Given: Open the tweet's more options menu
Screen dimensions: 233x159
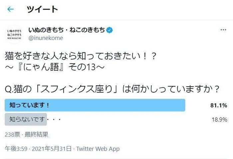Looking at the screenshot, I should (223, 30).
